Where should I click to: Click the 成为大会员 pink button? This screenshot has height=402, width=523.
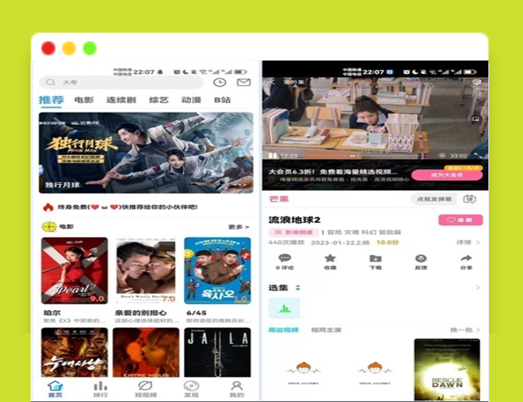tap(447, 175)
